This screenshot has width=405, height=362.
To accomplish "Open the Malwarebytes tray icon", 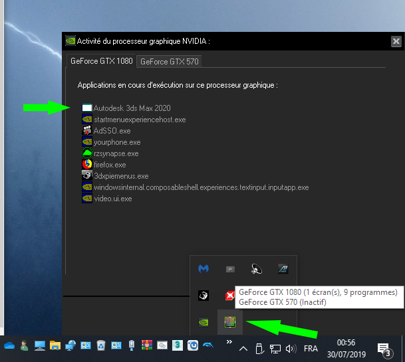I will [x=203, y=268].
